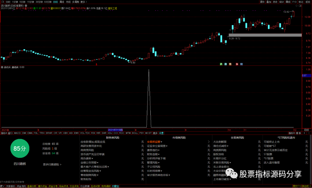Expand the 业绩公告预警 dropdown
This screenshot has height=188, width=312.
click(89, 163)
